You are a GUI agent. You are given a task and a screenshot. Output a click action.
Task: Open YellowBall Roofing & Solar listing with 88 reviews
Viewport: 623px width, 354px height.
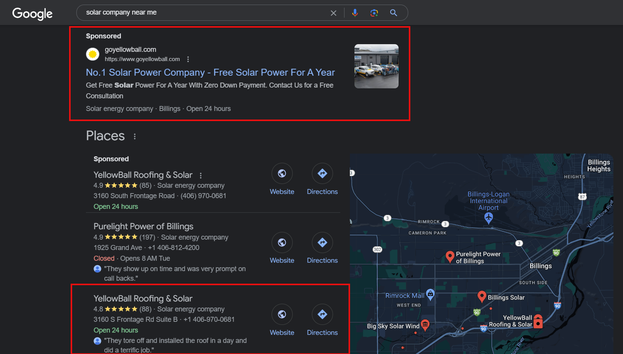pyautogui.click(x=143, y=299)
